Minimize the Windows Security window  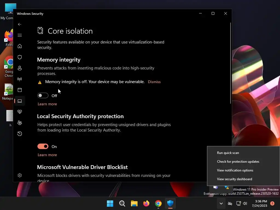coord(200,14)
